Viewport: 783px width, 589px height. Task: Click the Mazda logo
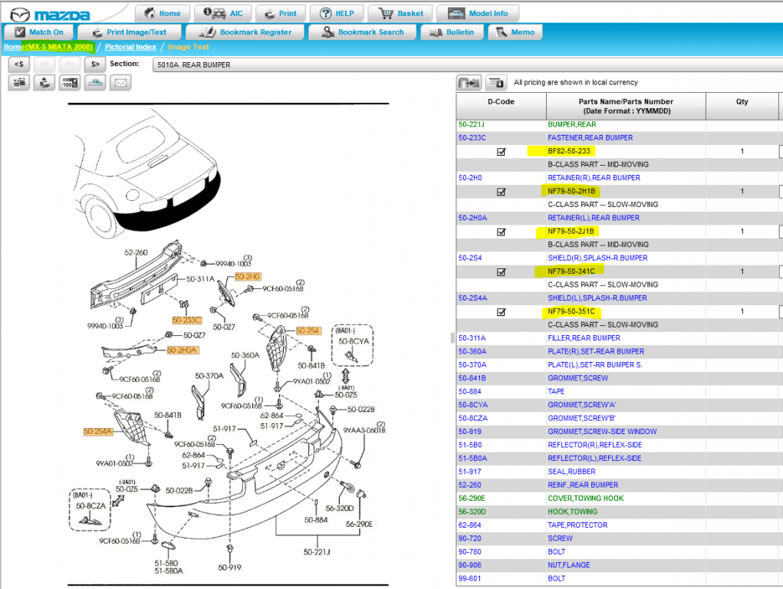[x=50, y=15]
